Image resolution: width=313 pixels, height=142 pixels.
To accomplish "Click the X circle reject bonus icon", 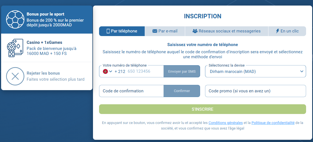I will point(15,76).
